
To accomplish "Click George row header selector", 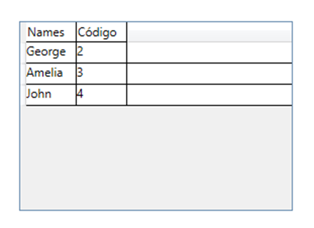I will tap(23, 53).
